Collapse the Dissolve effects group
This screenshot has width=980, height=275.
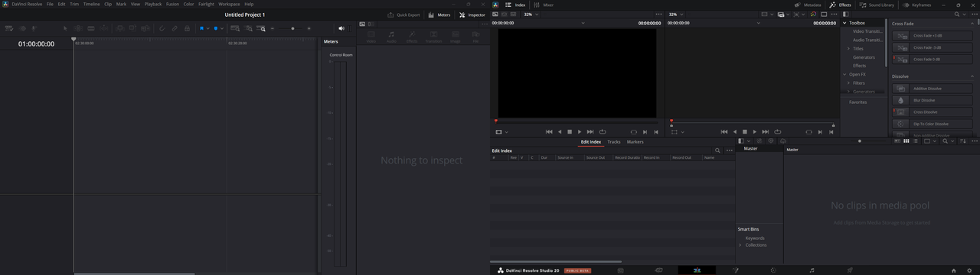[x=972, y=76]
